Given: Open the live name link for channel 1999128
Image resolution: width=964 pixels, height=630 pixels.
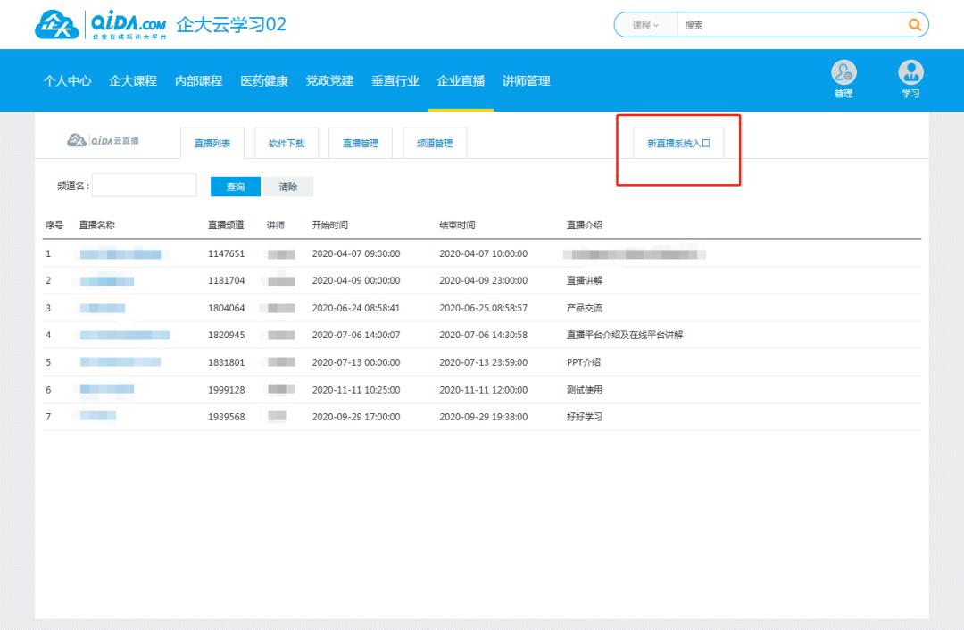Looking at the screenshot, I should 107,389.
